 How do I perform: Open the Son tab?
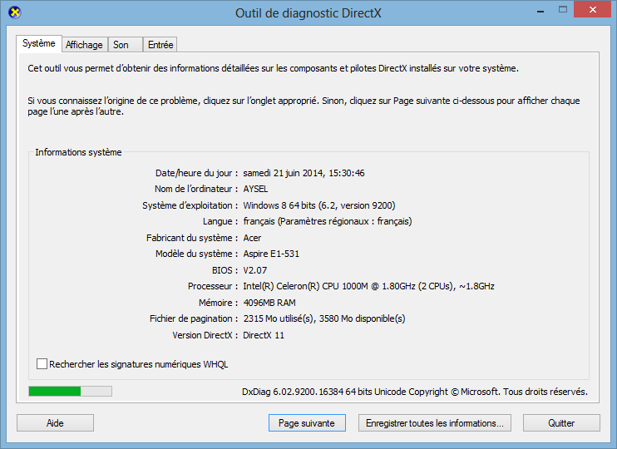click(x=125, y=45)
